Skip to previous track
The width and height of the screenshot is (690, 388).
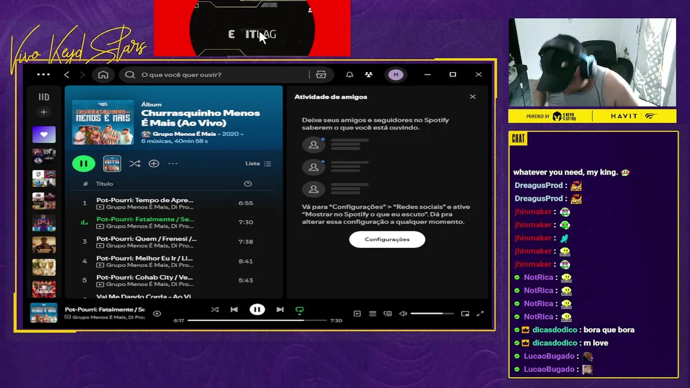point(234,309)
